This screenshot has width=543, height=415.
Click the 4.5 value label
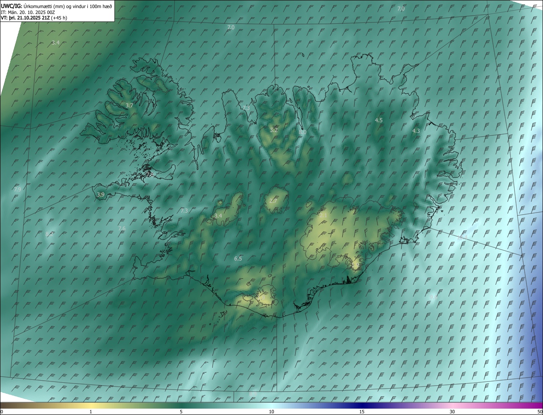tap(379, 121)
